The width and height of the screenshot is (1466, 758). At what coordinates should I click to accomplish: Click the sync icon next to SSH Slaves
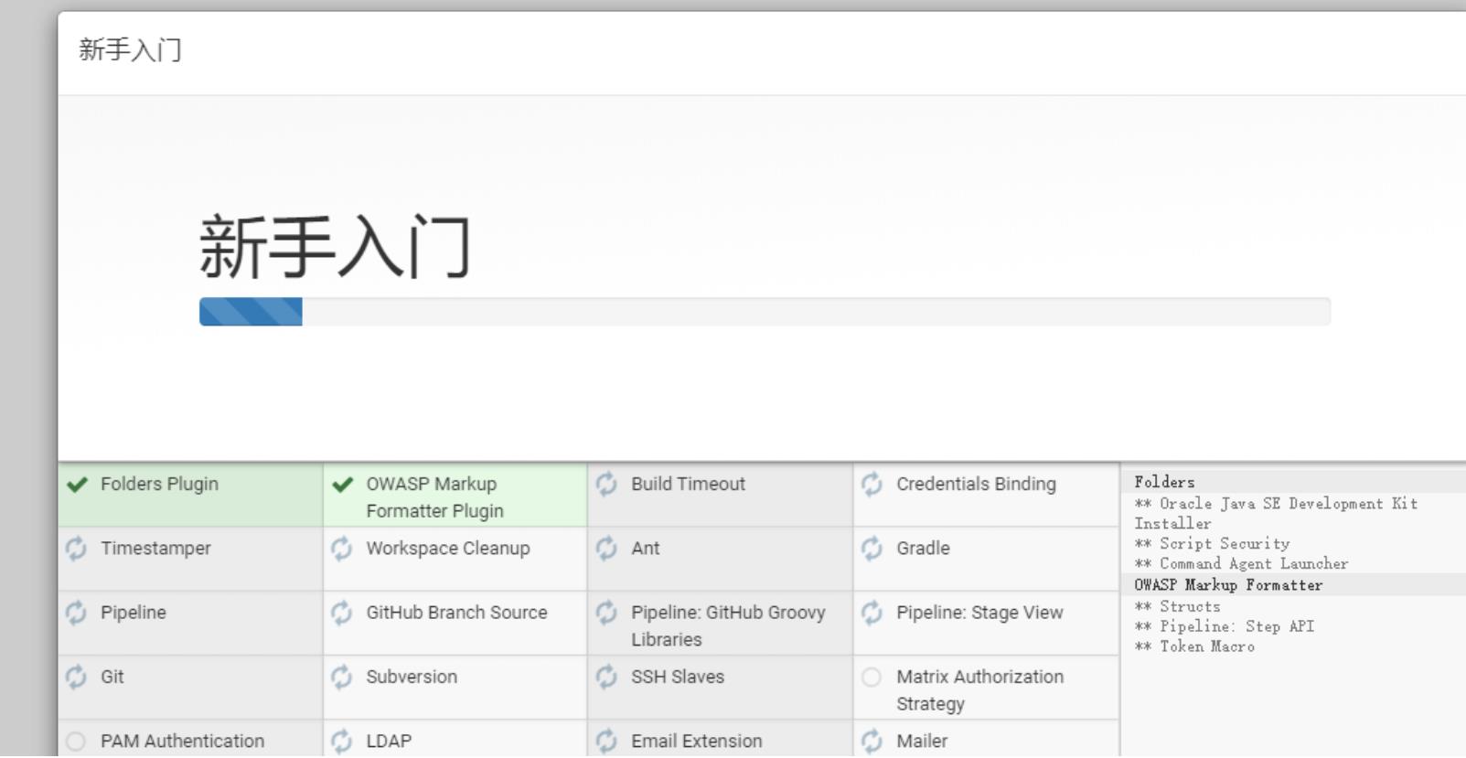point(606,677)
